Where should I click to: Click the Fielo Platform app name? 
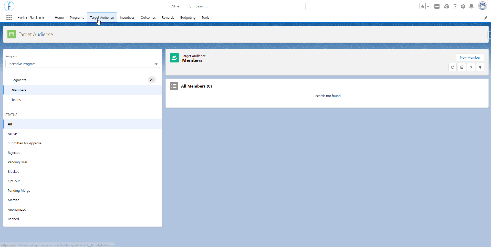pyautogui.click(x=32, y=18)
